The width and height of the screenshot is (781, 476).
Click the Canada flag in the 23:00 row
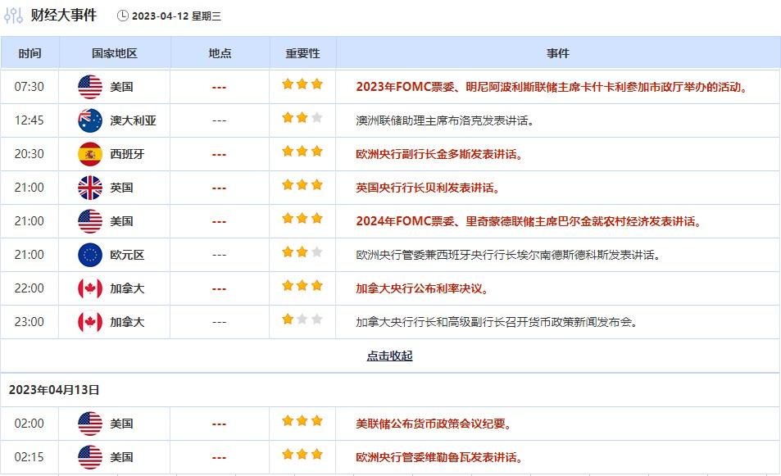click(x=90, y=322)
